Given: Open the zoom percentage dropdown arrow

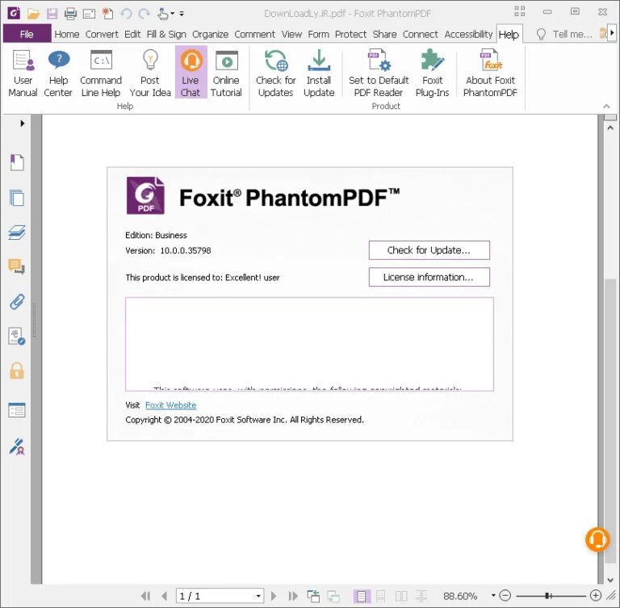Looking at the screenshot, I should [493, 595].
